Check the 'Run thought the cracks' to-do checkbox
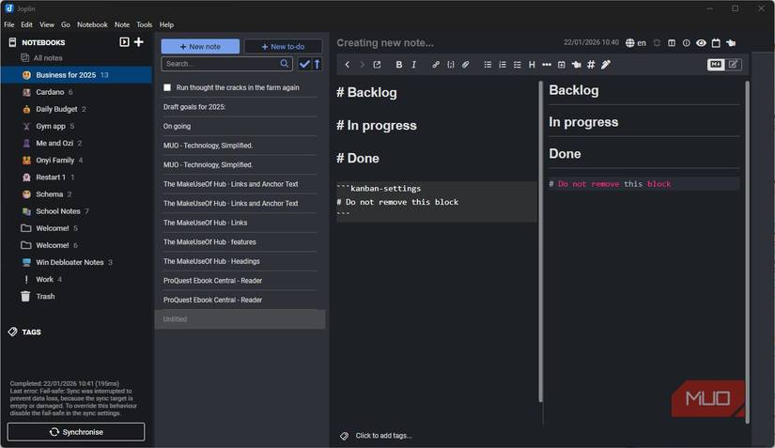Viewport: 775px width, 448px height. coord(167,87)
